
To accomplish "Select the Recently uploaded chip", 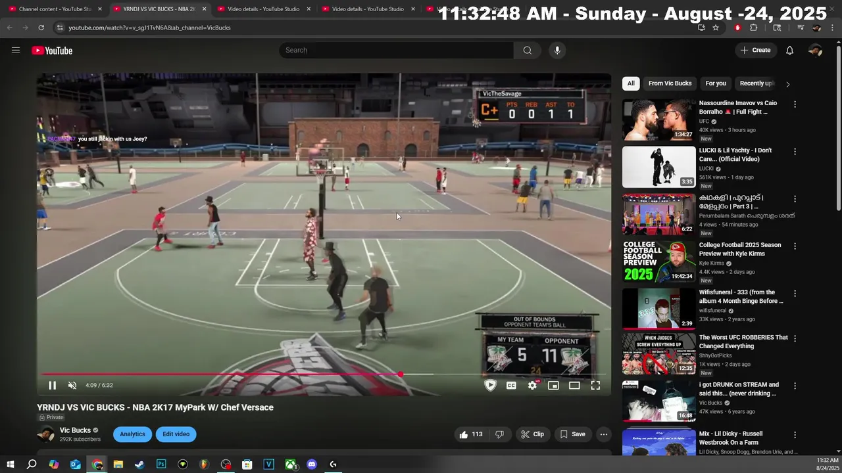I will tap(756, 83).
